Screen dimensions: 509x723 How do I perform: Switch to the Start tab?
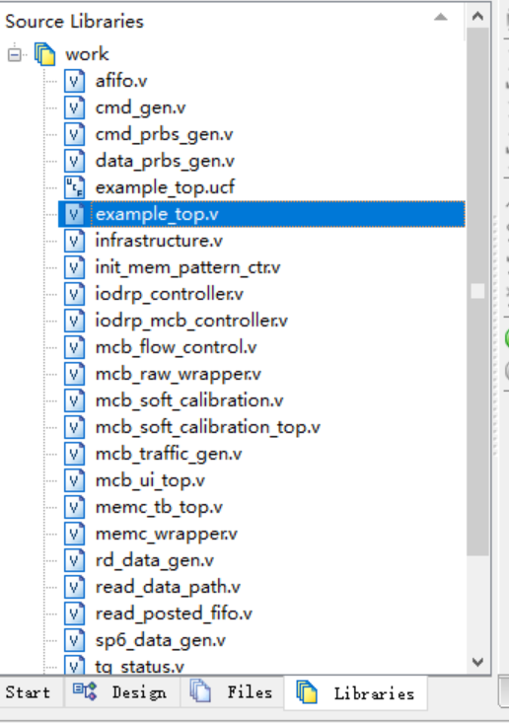pos(28,692)
